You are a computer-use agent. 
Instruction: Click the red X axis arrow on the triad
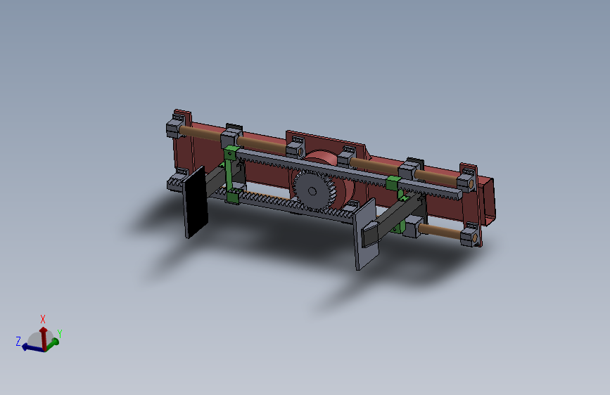point(43,337)
